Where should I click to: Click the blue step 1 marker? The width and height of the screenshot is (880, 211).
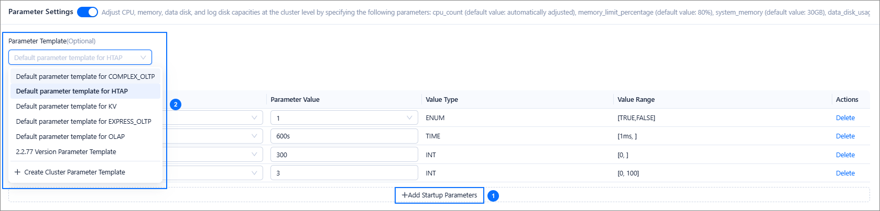click(493, 196)
